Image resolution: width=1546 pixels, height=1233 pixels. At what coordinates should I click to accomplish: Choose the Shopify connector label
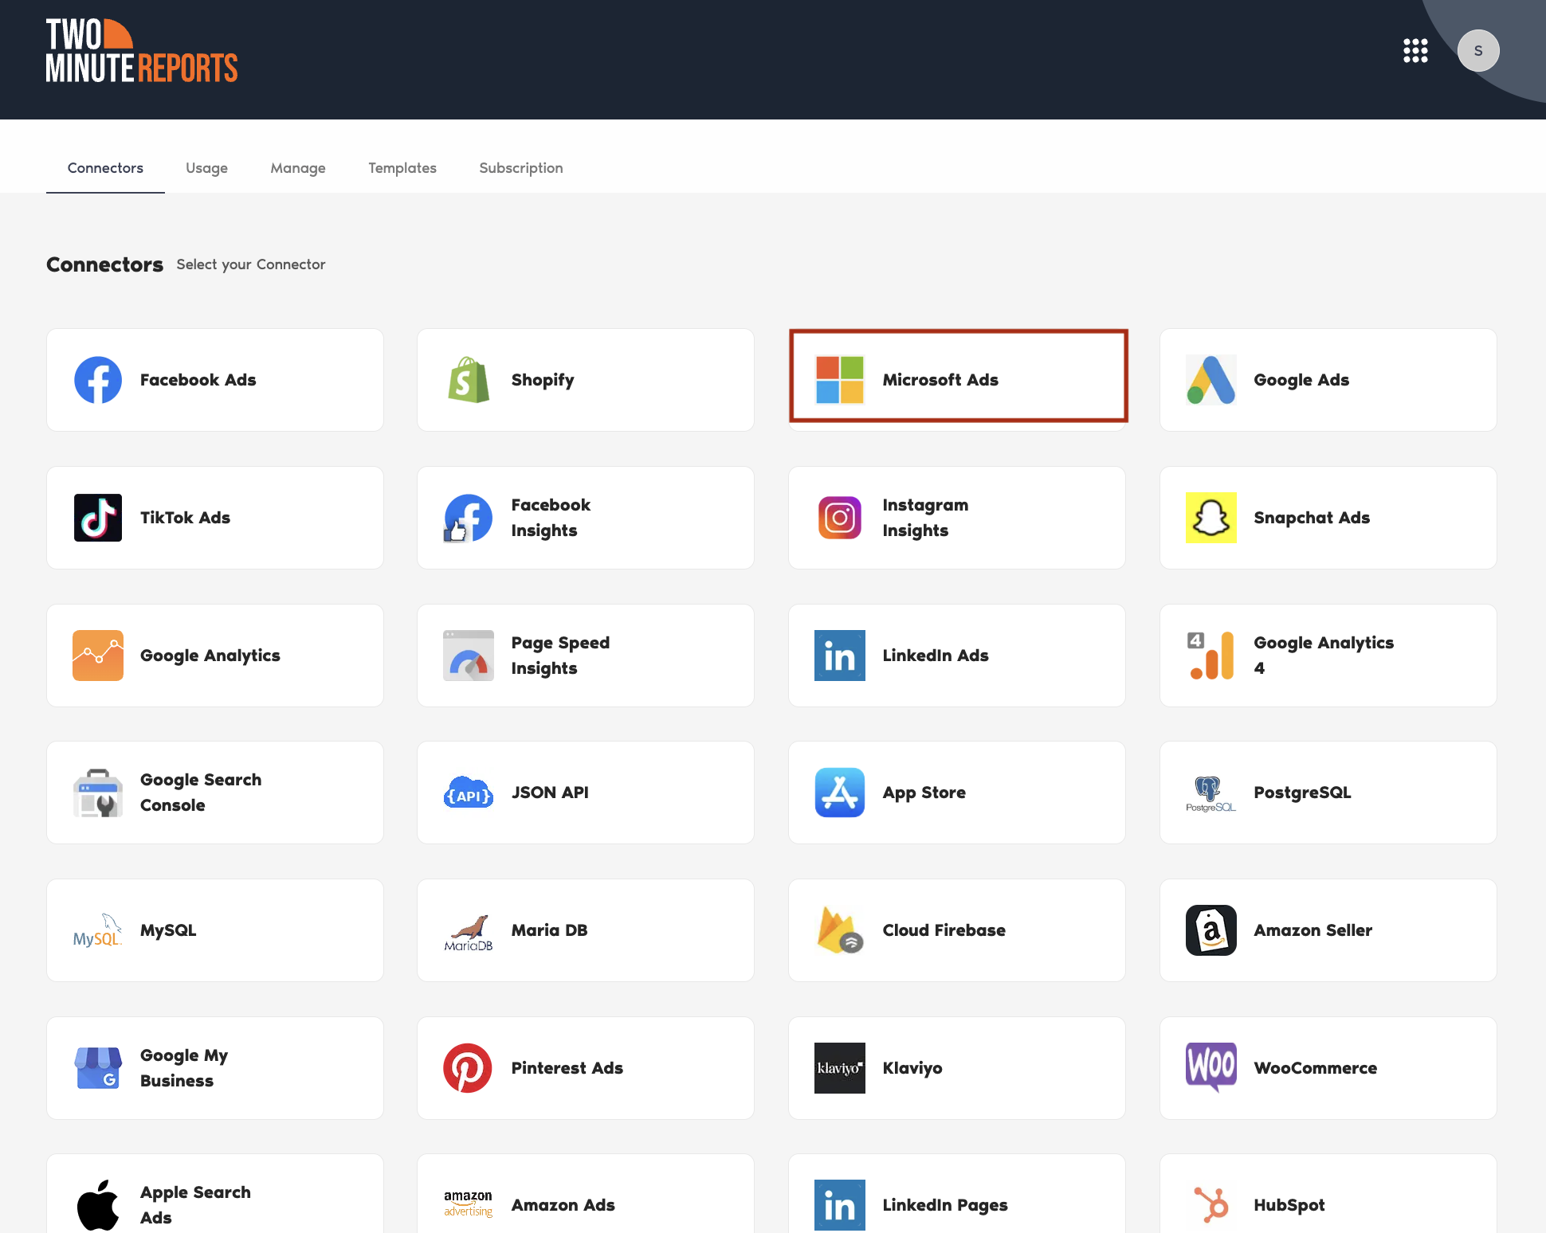click(x=543, y=380)
